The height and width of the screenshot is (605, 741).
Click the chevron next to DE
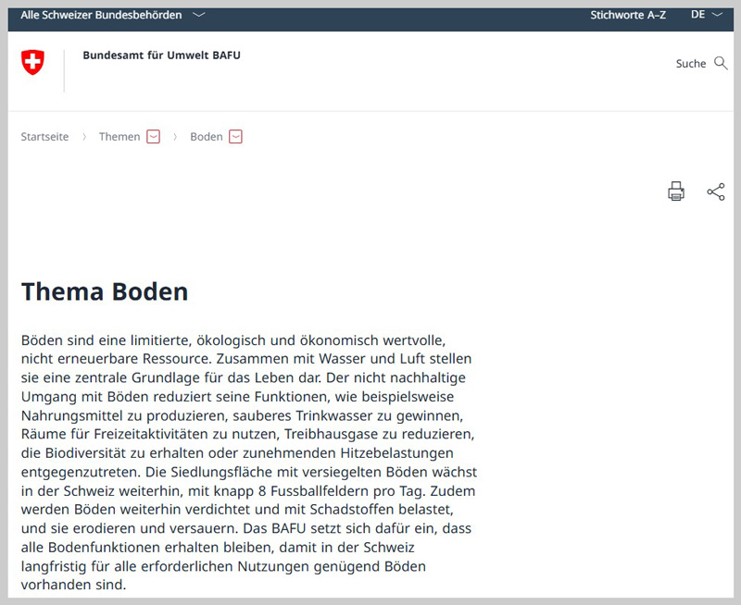pyautogui.click(x=717, y=15)
